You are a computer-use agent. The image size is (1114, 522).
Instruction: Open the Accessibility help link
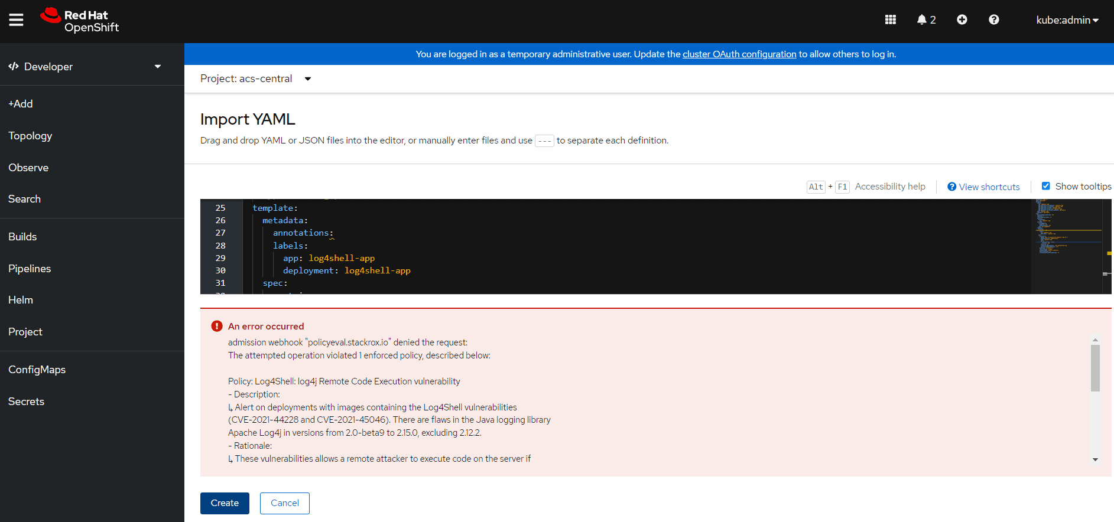pyautogui.click(x=890, y=187)
